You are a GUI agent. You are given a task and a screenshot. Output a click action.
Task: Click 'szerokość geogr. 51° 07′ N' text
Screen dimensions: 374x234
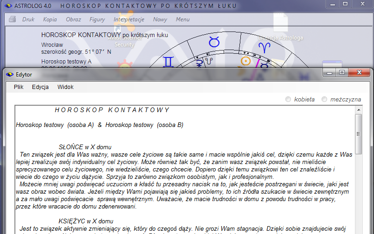tap(76, 52)
